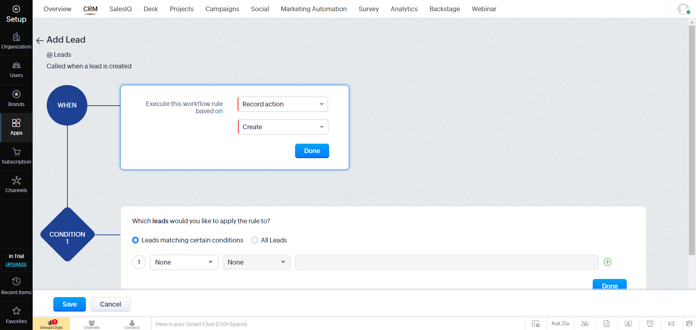Switch to the Analytics tab

point(404,9)
